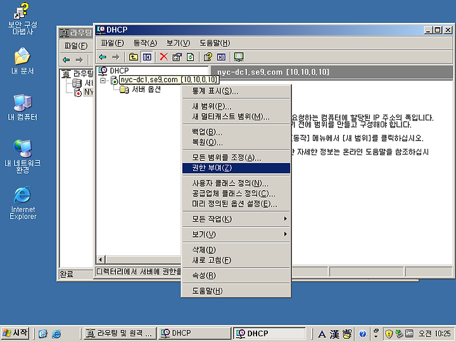The width and height of the screenshot is (456, 342).
Task: Click language bar help question icon
Action: (362, 334)
